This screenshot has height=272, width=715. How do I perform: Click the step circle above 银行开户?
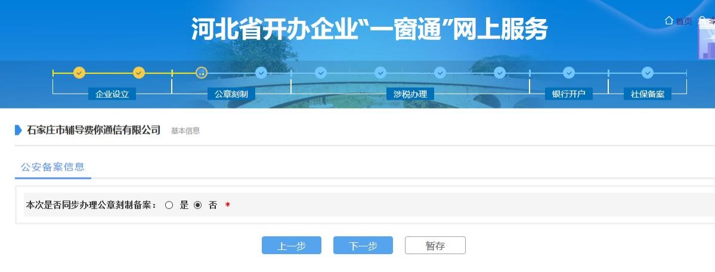[x=569, y=73]
